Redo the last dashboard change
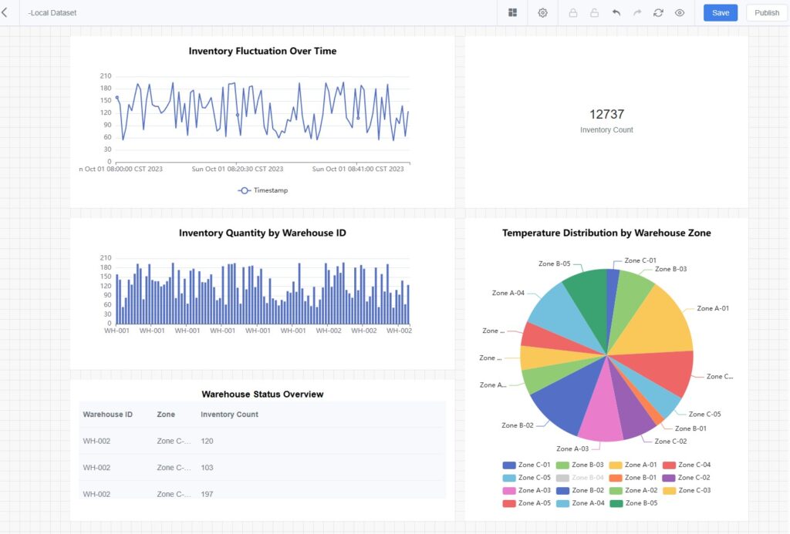This screenshot has width=790, height=534. pyautogui.click(x=636, y=13)
